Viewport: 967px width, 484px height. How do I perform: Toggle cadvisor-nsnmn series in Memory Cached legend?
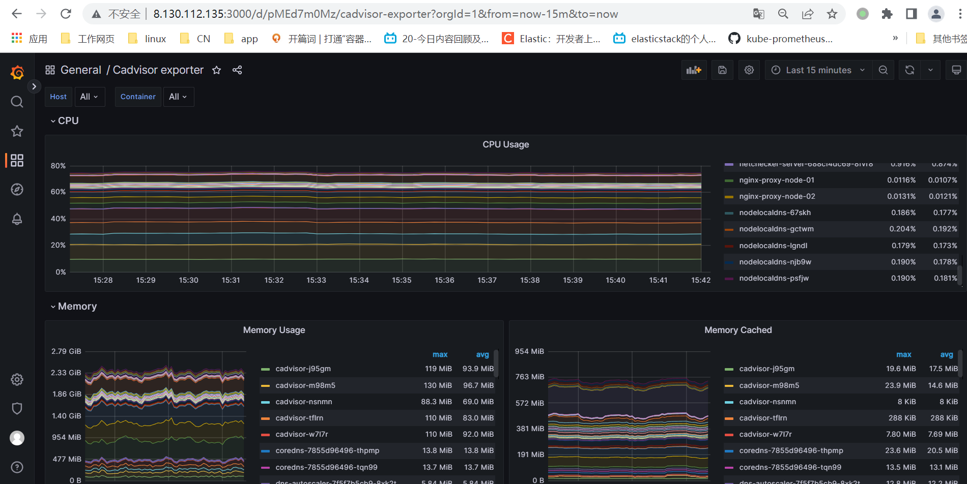pyautogui.click(x=767, y=402)
